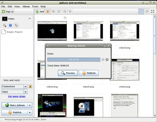157x122 pixels.
Task: Click Publish in the Making album dialog
Action: (x=89, y=73)
